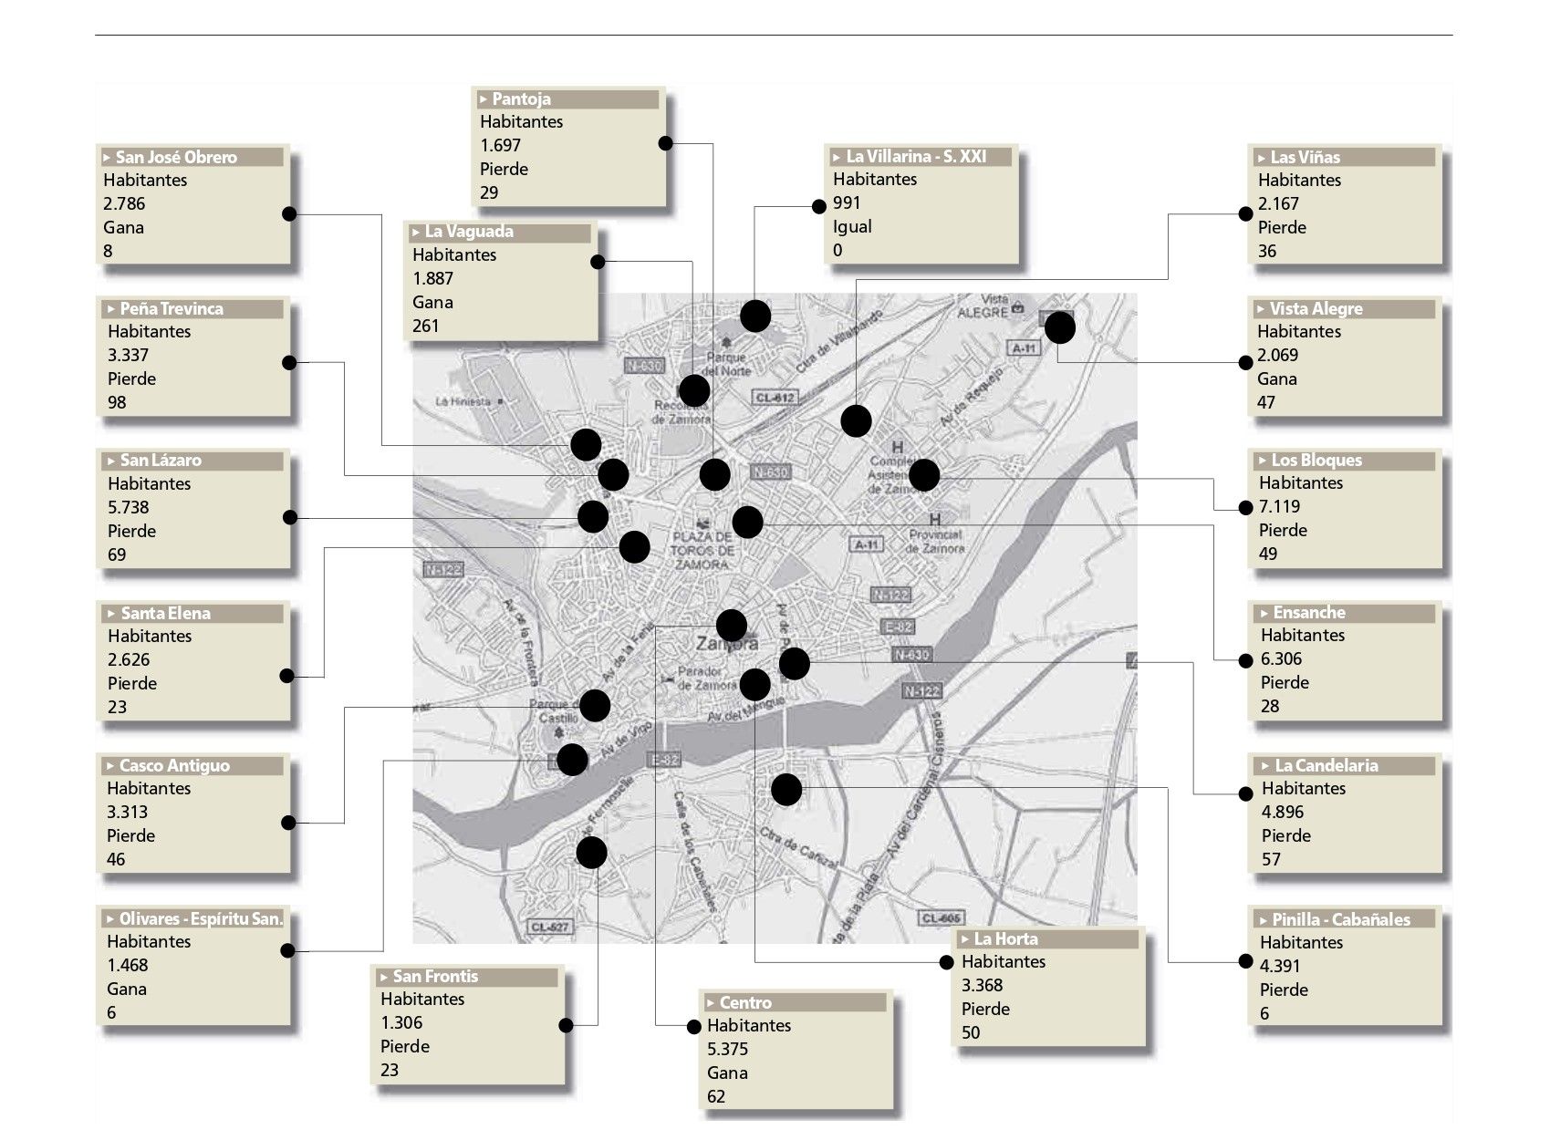1550x1140 pixels.
Task: Click the Vista Alegre card's header triangle
Action: [1261, 309]
